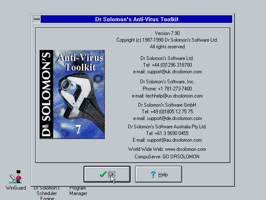The image size is (266, 200).
Task: Click the dialog title bar 'Dr Solomon's Anti-Virus Toolkit'
Action: (x=137, y=19)
